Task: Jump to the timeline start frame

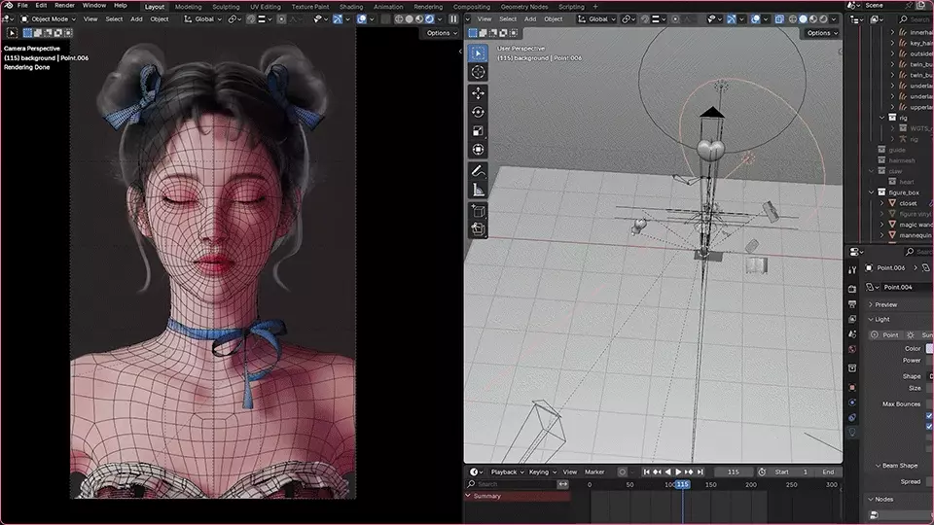Action: point(646,472)
